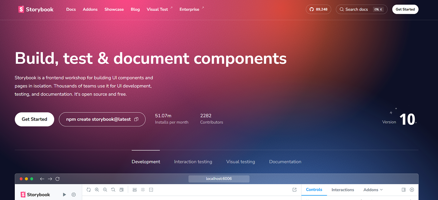Click the localhost:6006 address bar

(219, 179)
